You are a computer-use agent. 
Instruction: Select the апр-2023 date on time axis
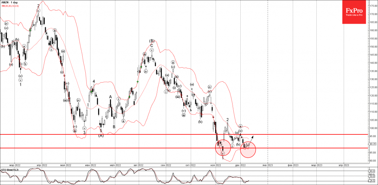tap(343, 165)
